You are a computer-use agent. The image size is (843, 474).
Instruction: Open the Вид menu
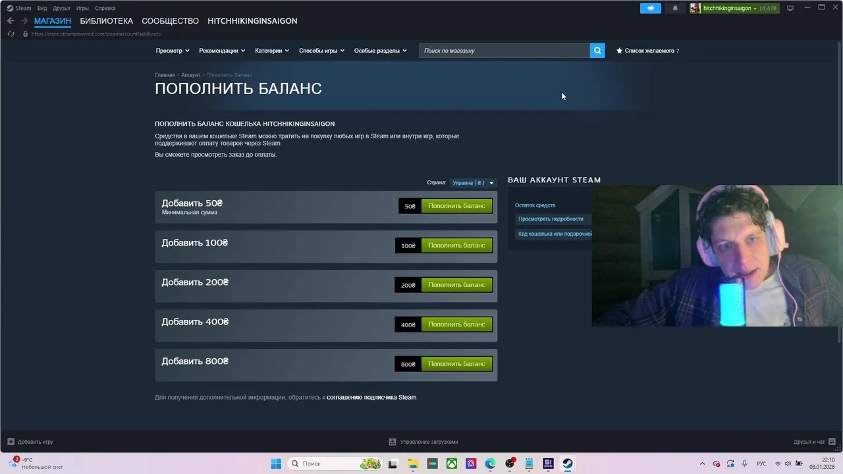point(42,8)
